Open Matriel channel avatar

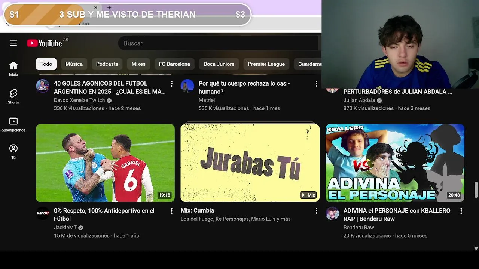pyautogui.click(x=187, y=86)
